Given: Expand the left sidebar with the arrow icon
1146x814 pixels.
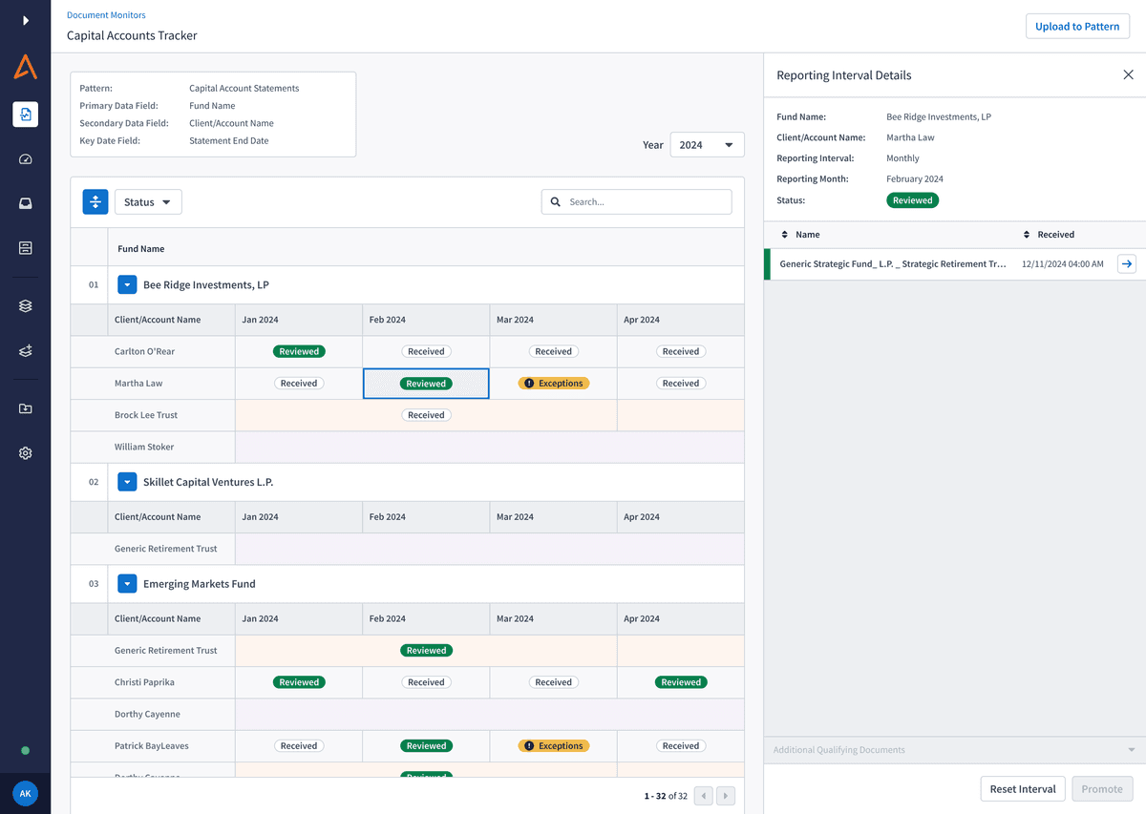Looking at the screenshot, I should pyautogui.click(x=26, y=20).
